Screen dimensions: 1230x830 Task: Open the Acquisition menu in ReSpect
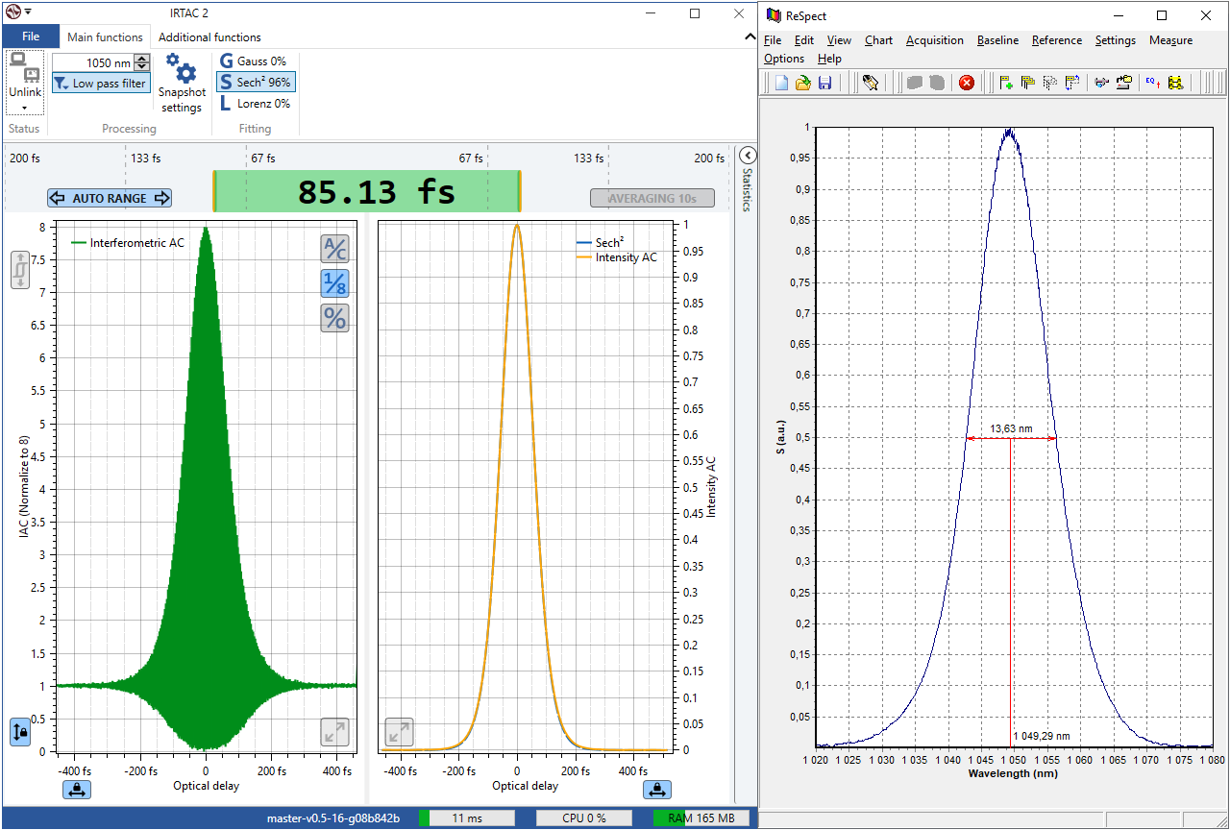pyautogui.click(x=934, y=40)
